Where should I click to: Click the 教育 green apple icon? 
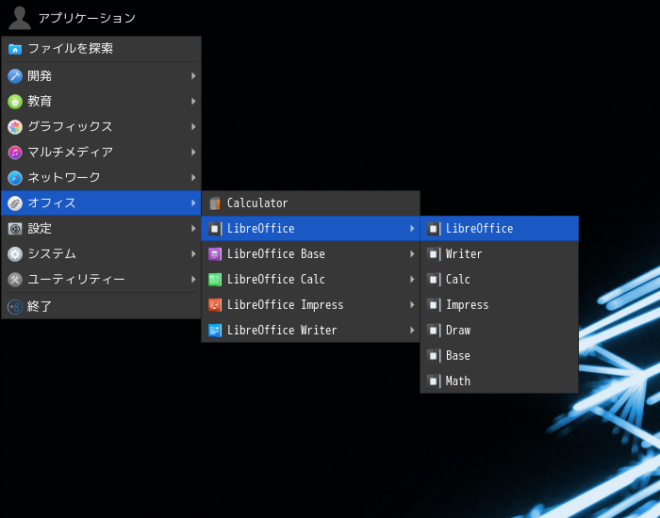coord(15,102)
